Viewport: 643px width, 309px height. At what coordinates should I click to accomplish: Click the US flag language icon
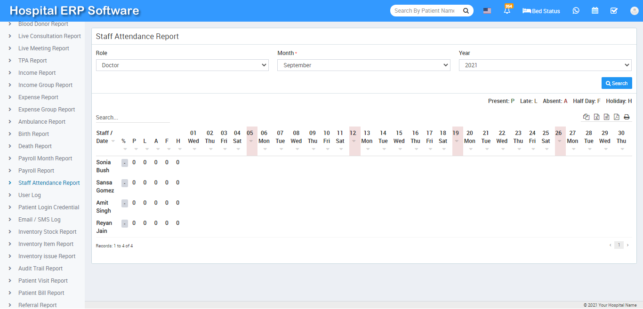(x=487, y=11)
